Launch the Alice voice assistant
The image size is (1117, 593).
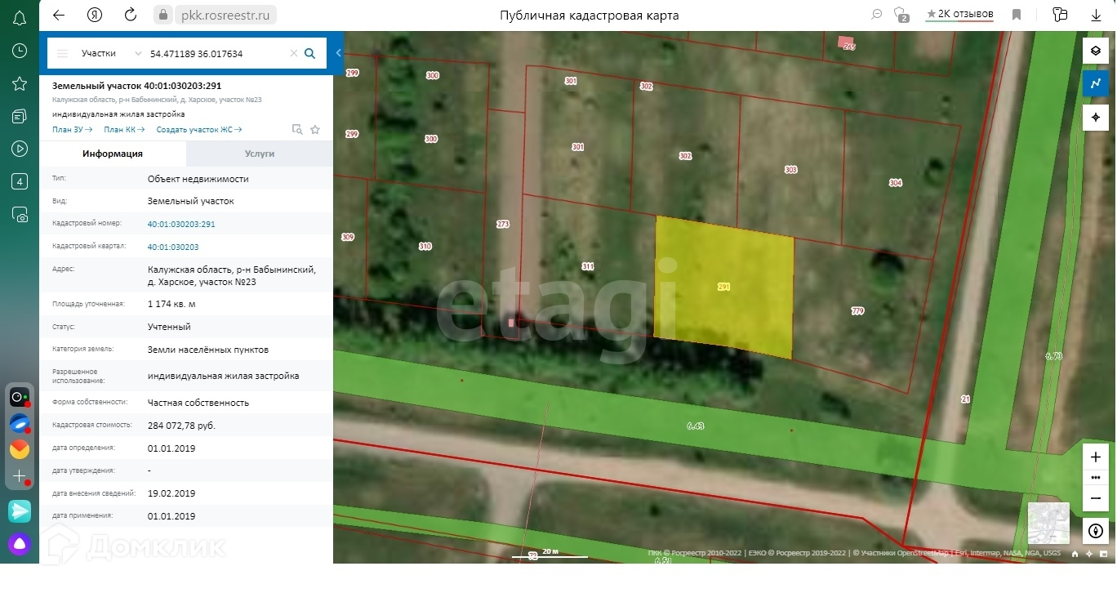coord(20,544)
